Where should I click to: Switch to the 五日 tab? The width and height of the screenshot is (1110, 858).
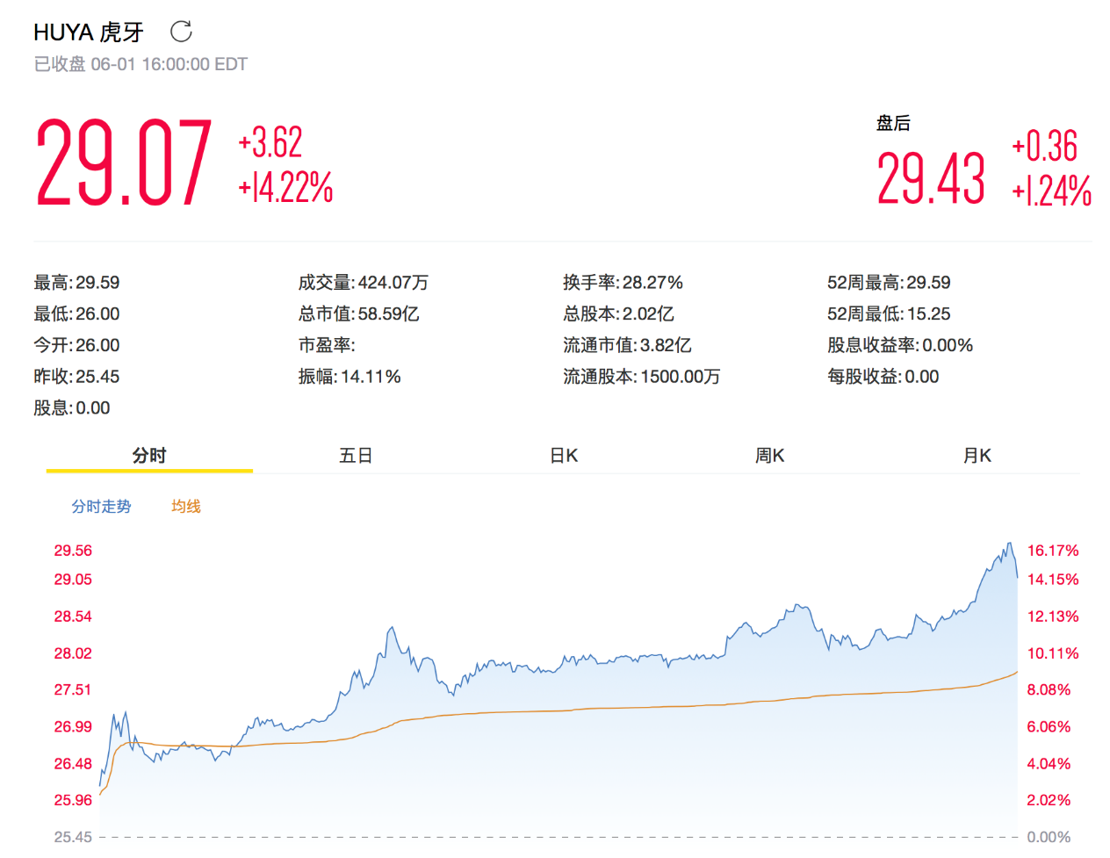tap(356, 456)
